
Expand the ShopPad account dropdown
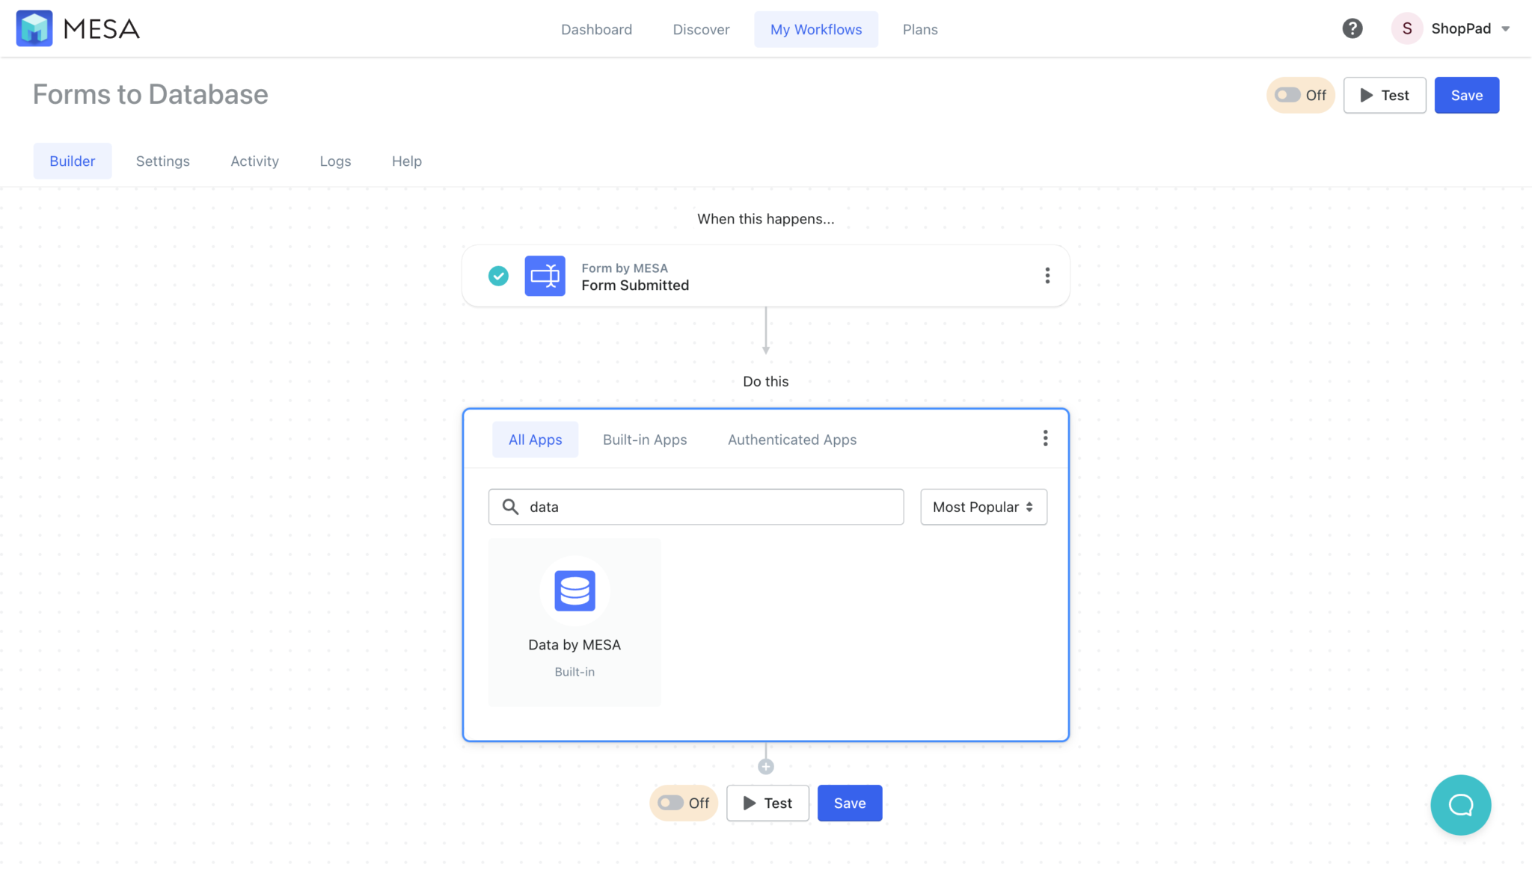click(1507, 28)
